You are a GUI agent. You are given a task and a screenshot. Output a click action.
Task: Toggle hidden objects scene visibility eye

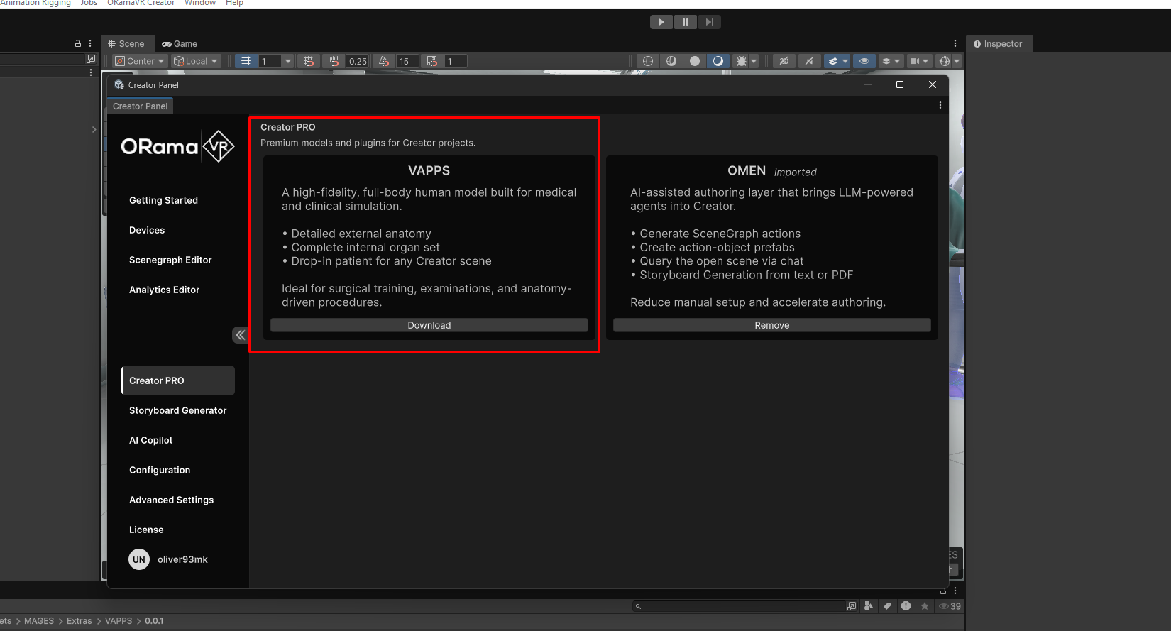pos(864,61)
